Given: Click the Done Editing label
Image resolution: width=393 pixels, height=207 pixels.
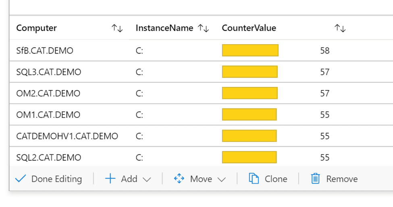Looking at the screenshot, I should (x=56, y=179).
